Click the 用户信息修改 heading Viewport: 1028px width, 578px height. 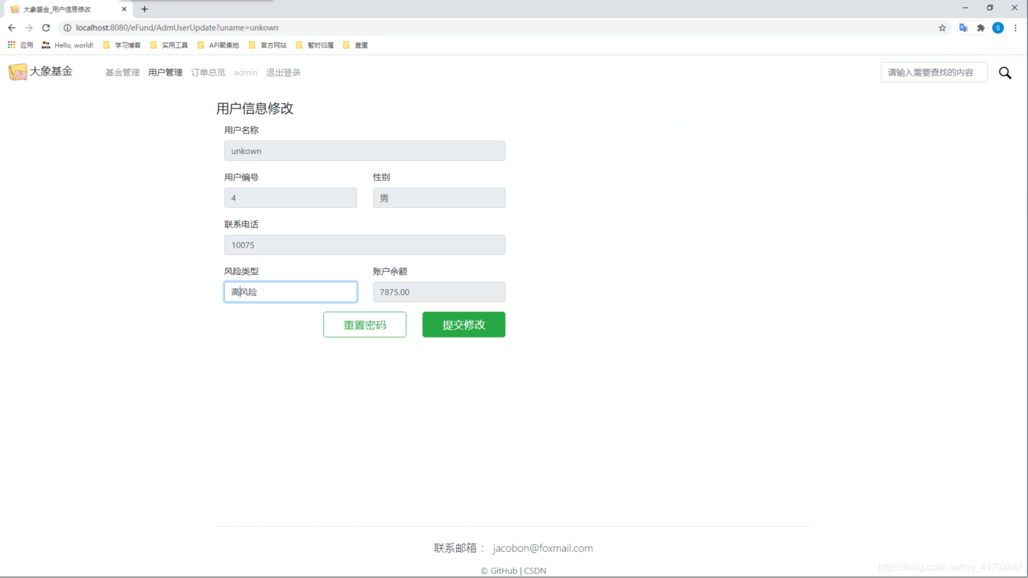pos(255,108)
